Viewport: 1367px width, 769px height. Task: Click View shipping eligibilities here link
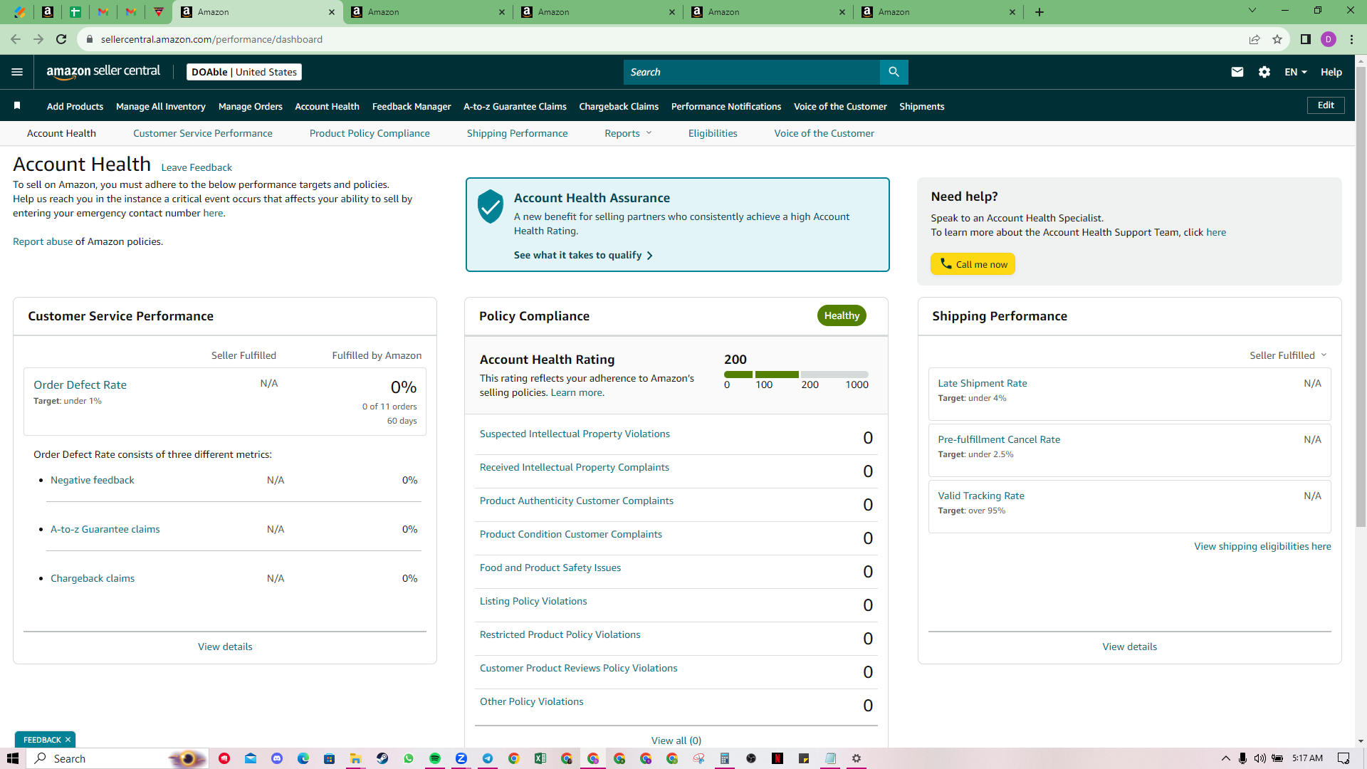(1262, 546)
